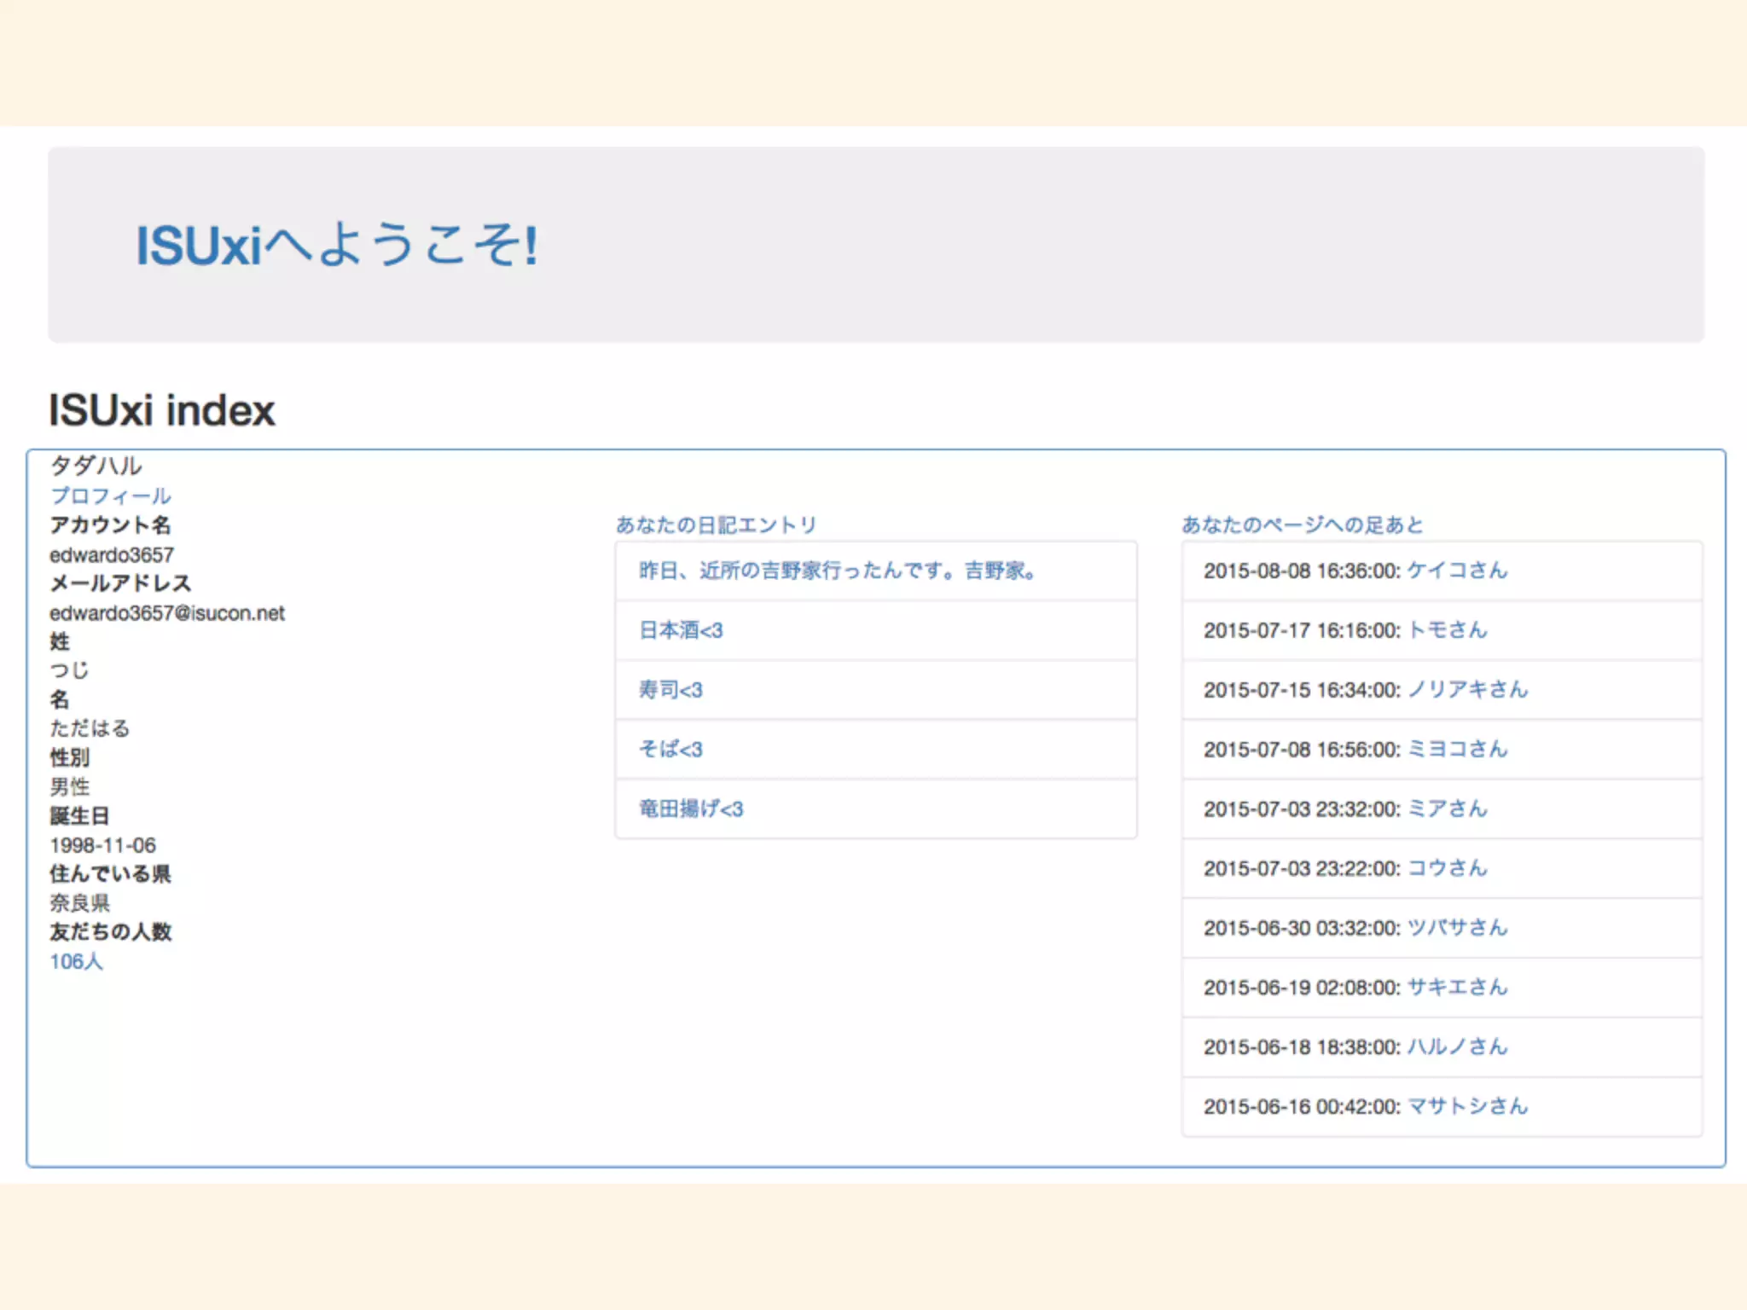Open the そば<3 diary entry
This screenshot has width=1747, height=1310.
coord(670,750)
